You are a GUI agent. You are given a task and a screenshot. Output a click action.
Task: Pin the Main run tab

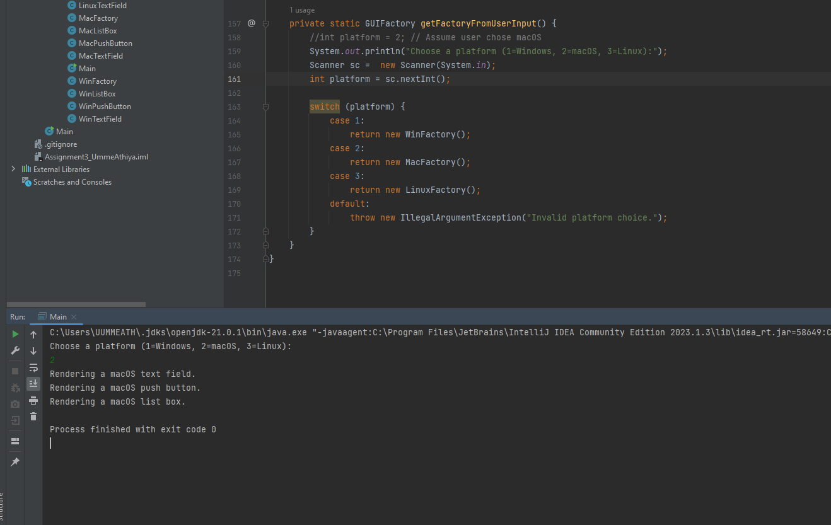click(14, 461)
